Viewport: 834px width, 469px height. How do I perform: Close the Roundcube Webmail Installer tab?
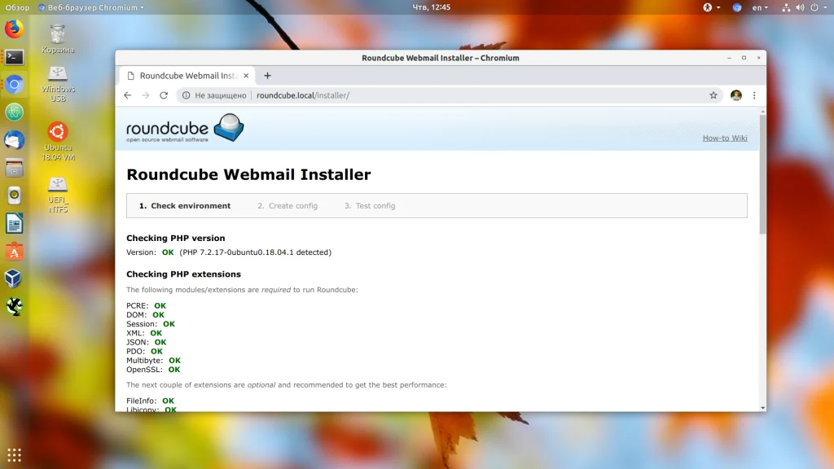[x=246, y=76]
